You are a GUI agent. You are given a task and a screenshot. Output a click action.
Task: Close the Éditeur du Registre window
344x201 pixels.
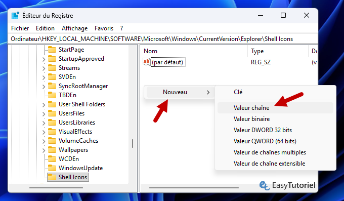point(307,15)
